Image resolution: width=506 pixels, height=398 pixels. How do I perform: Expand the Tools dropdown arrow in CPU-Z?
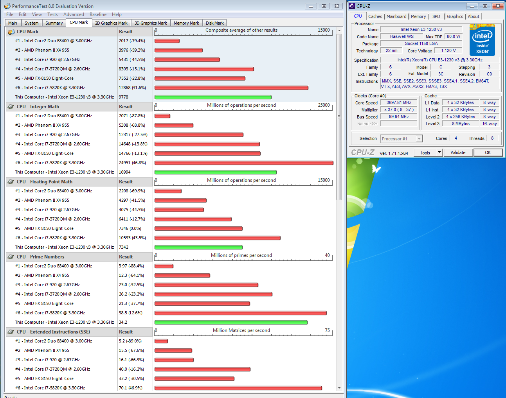coord(439,153)
